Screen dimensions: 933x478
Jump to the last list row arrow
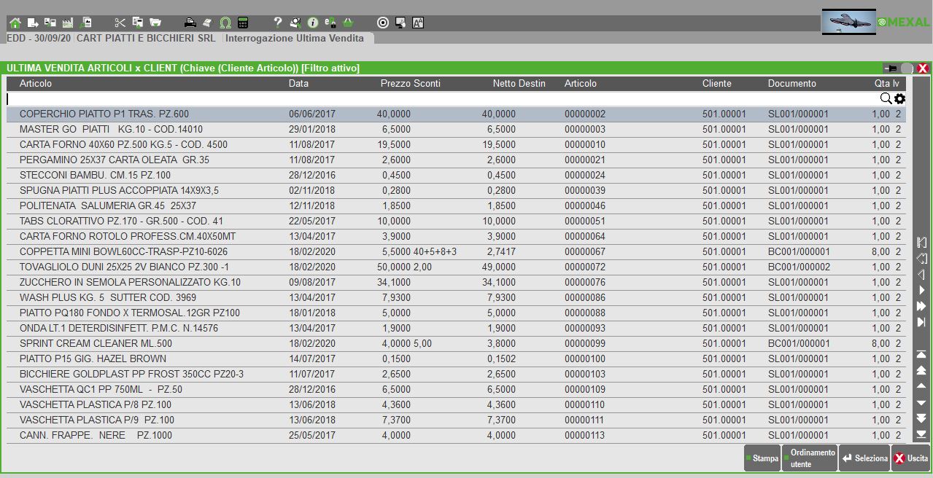tap(921, 434)
